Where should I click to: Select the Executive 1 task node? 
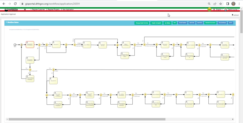point(189,95)
